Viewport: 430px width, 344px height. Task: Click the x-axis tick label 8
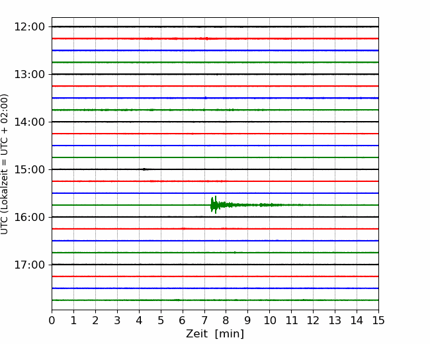pyautogui.click(x=226, y=320)
